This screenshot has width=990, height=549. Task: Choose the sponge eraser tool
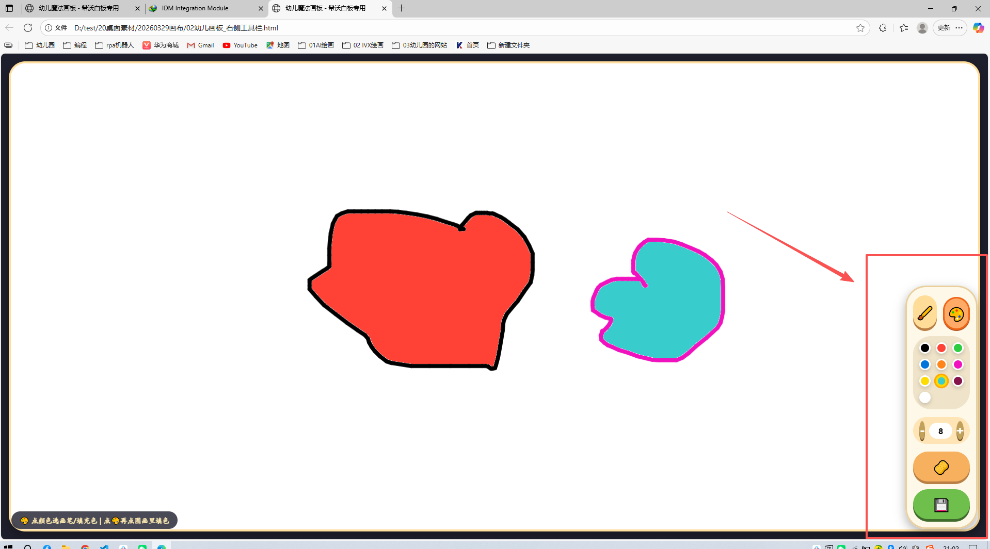tap(941, 468)
